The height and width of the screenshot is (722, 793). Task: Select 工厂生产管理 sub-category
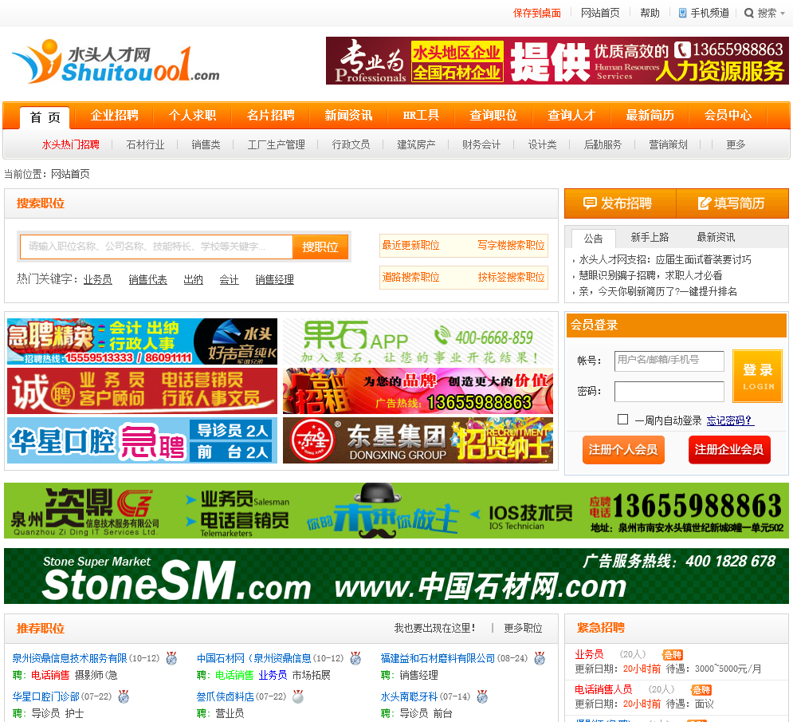[x=276, y=145]
